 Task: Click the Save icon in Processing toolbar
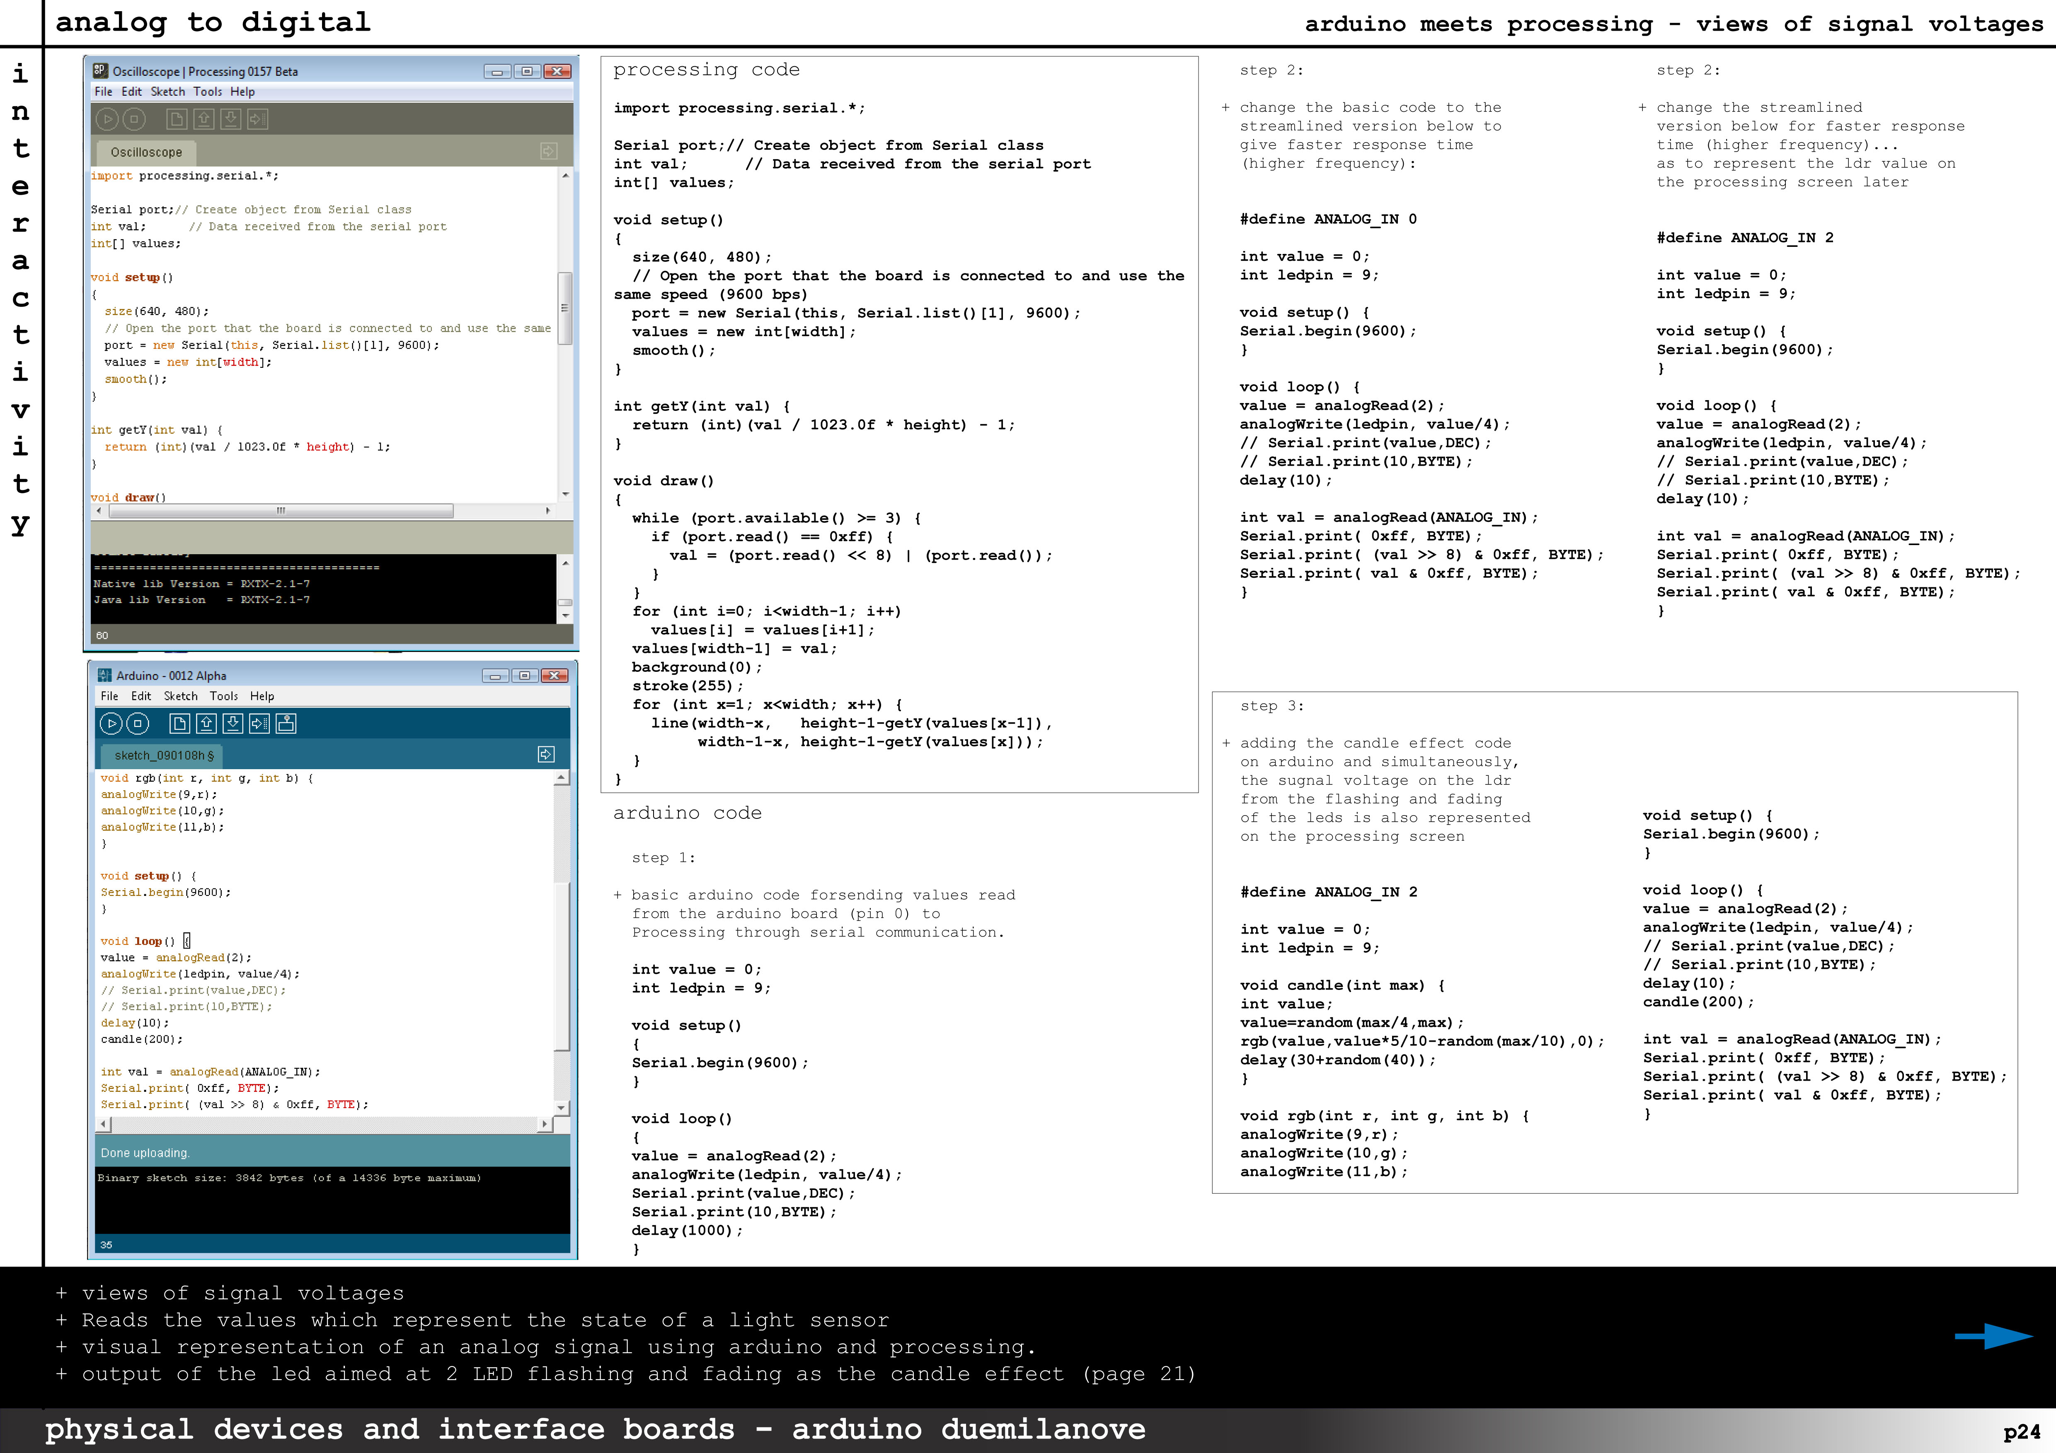pos(230,119)
